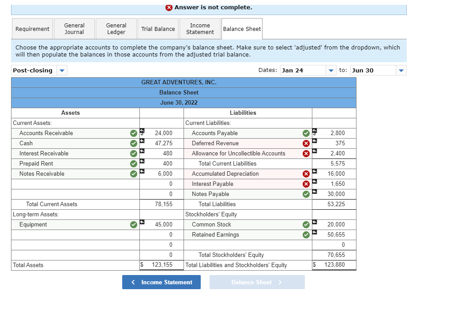This screenshot has height=313, width=465.
Task: Click the green check beside Cash
Action: coord(134,143)
